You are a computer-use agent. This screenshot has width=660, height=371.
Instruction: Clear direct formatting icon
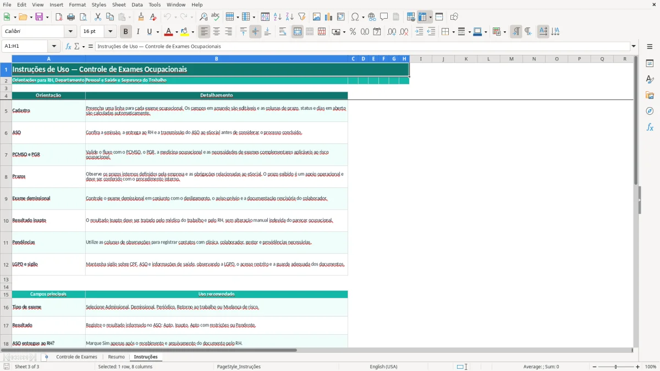point(153,17)
